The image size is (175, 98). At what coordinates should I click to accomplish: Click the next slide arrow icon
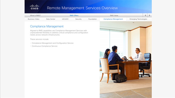point(150,15)
